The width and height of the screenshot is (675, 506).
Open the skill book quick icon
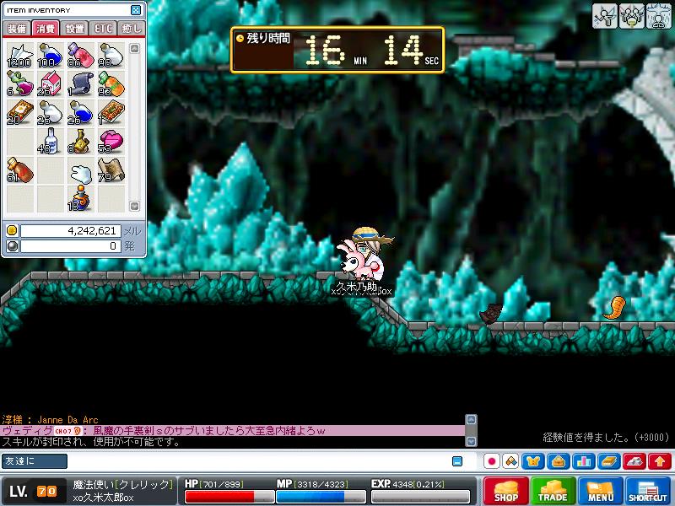click(x=609, y=461)
